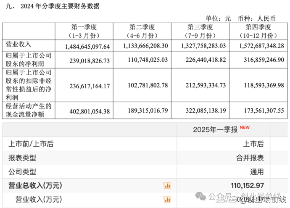Click cell 226,440,418.82
The height and width of the screenshot is (208, 290).
(x=206, y=60)
